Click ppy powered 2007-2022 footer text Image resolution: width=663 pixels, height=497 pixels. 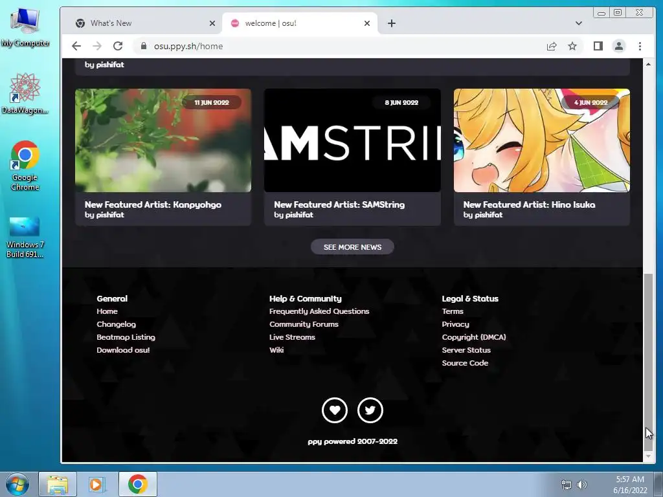tap(353, 441)
